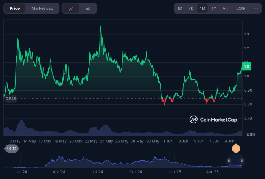Image resolution: width=265 pixels, height=179 pixels.
Task: Select the Market cap tab
Action: point(42,8)
